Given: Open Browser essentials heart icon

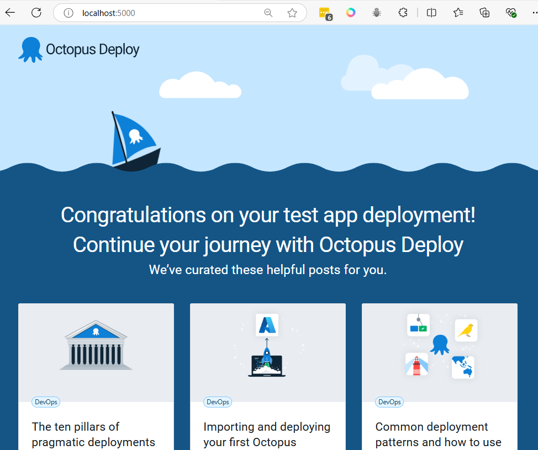Looking at the screenshot, I should pyautogui.click(x=511, y=13).
